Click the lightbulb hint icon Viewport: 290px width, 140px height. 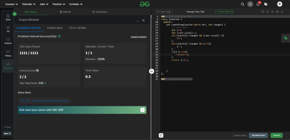tap(161, 135)
